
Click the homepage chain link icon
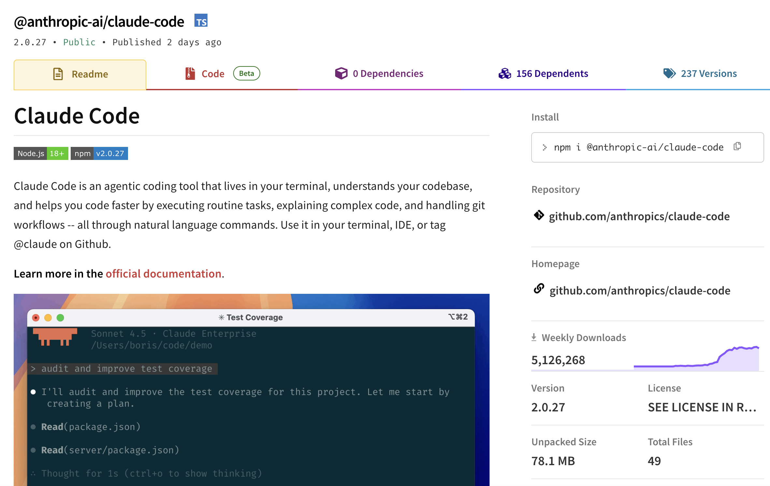pos(539,289)
